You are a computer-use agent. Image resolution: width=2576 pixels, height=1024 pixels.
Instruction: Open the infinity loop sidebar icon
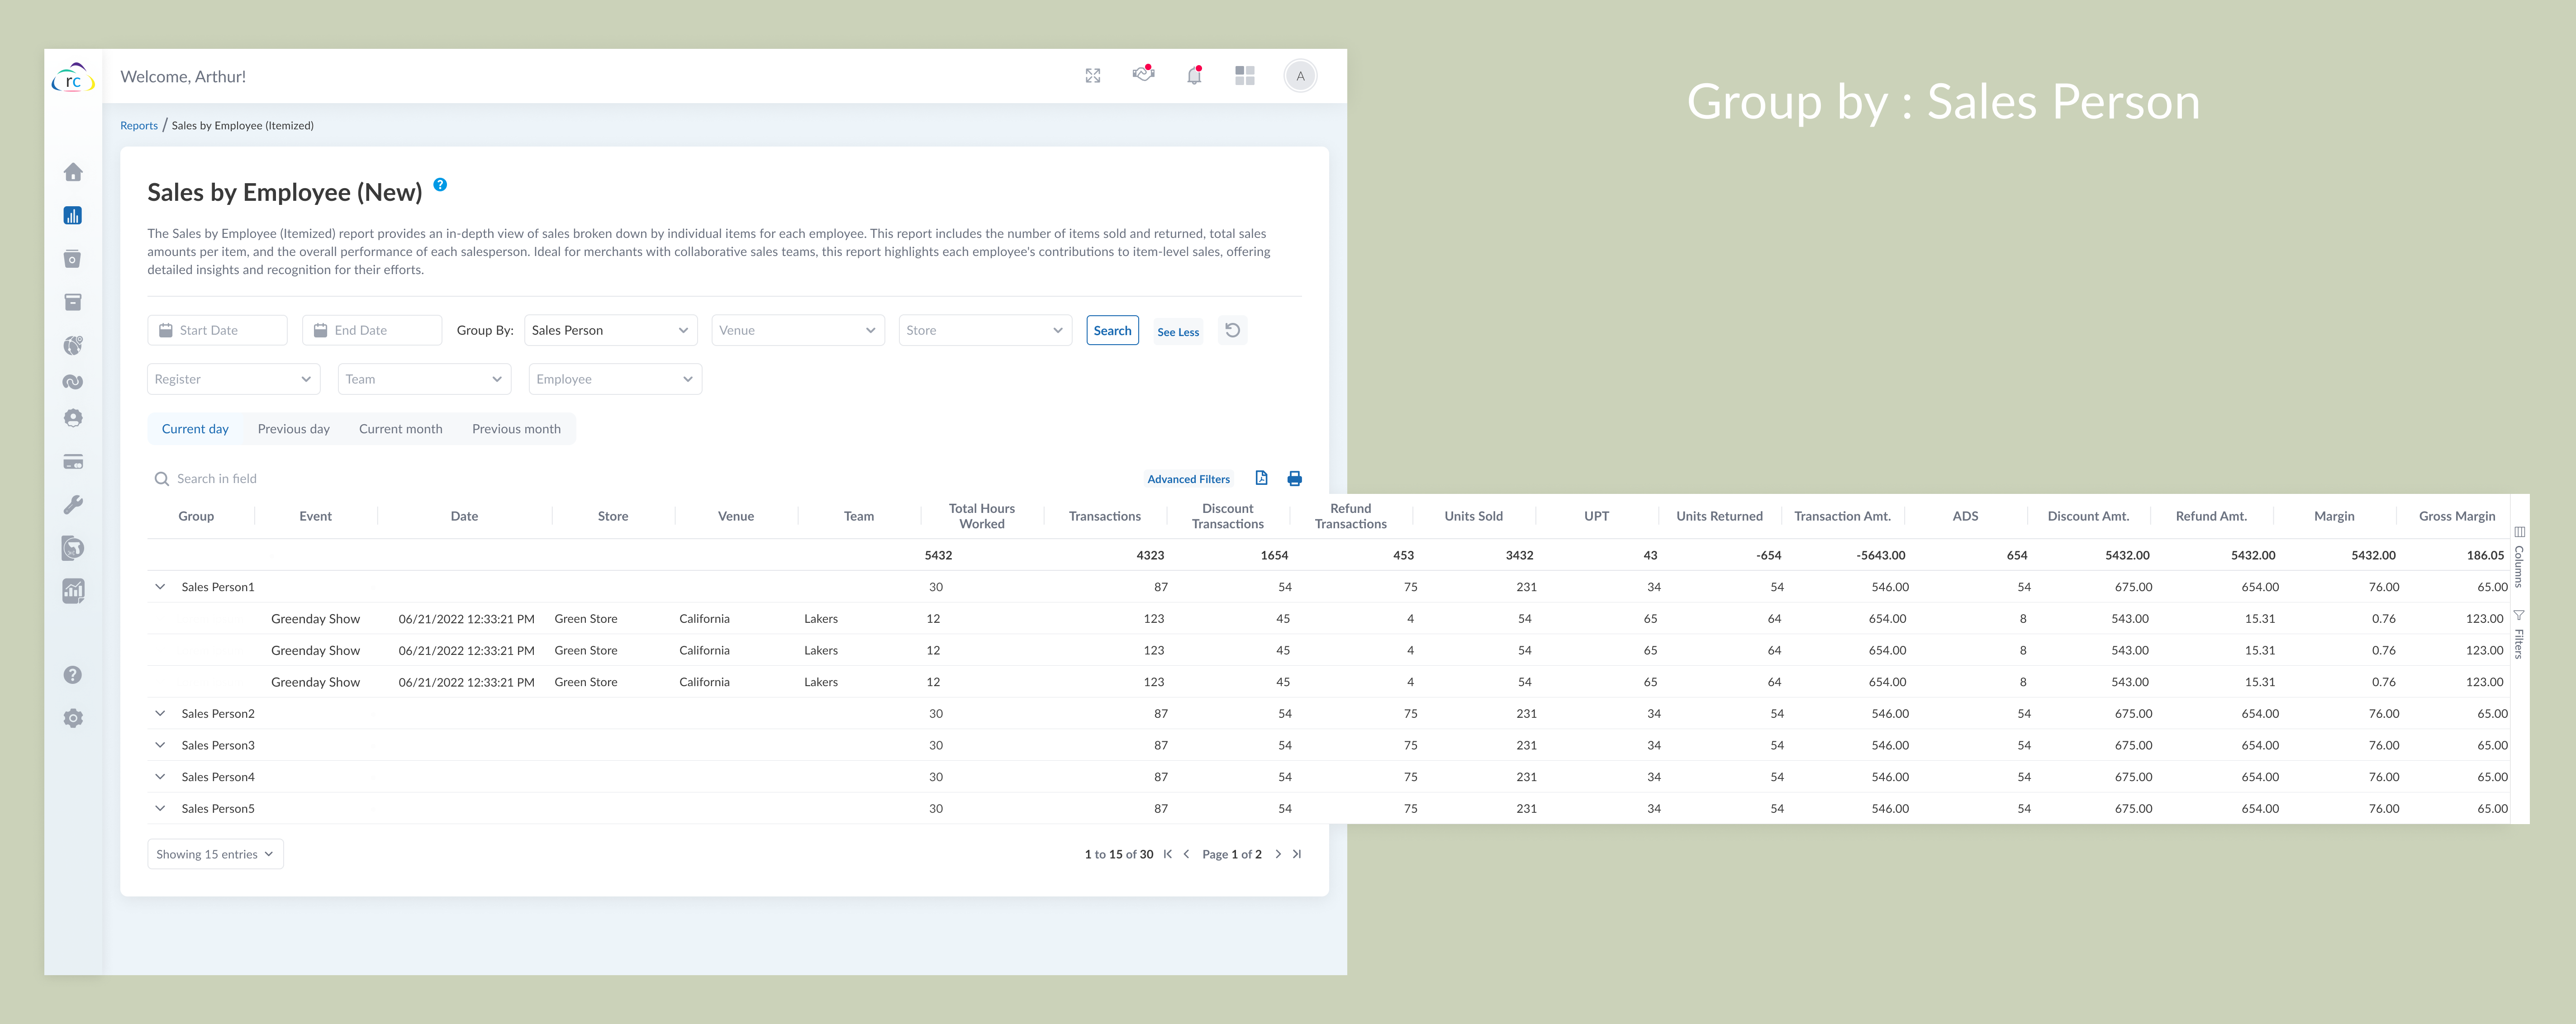(x=73, y=382)
